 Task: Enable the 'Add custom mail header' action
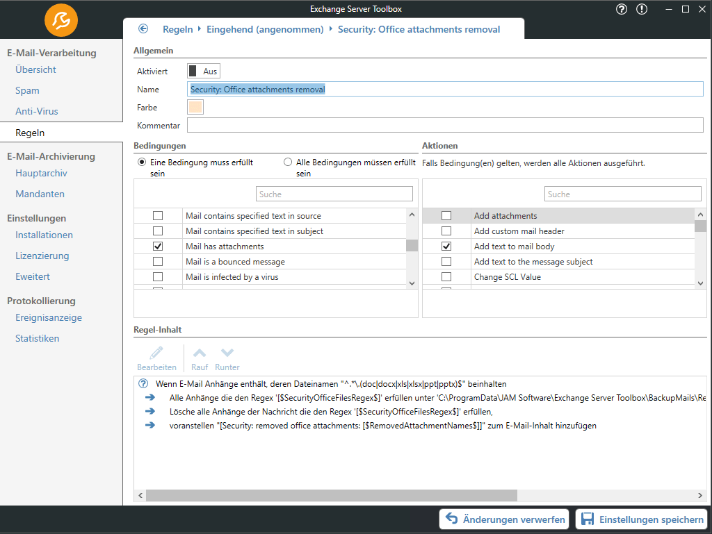(x=446, y=231)
